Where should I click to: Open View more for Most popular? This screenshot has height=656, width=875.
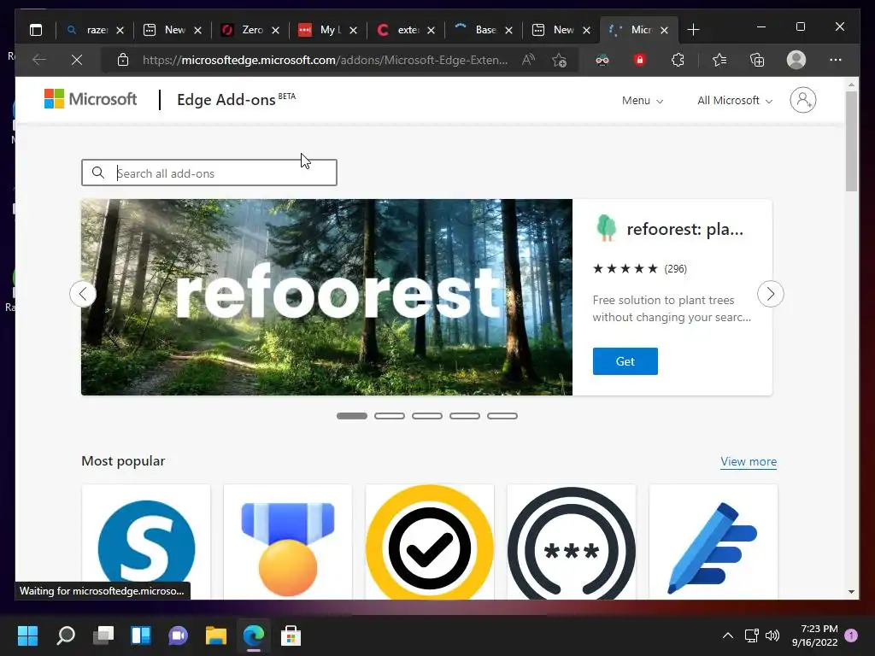[749, 461]
